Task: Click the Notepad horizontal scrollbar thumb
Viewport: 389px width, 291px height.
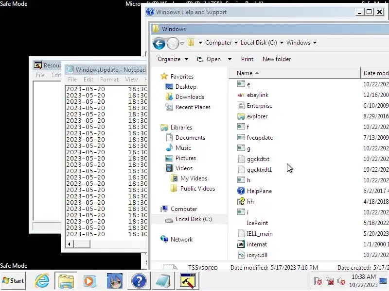Action: pos(82,244)
